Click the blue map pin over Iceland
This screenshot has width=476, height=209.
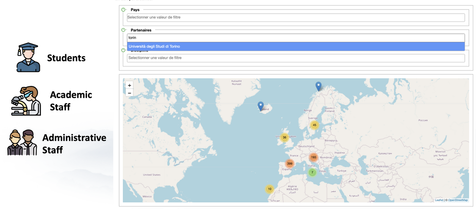point(261,106)
